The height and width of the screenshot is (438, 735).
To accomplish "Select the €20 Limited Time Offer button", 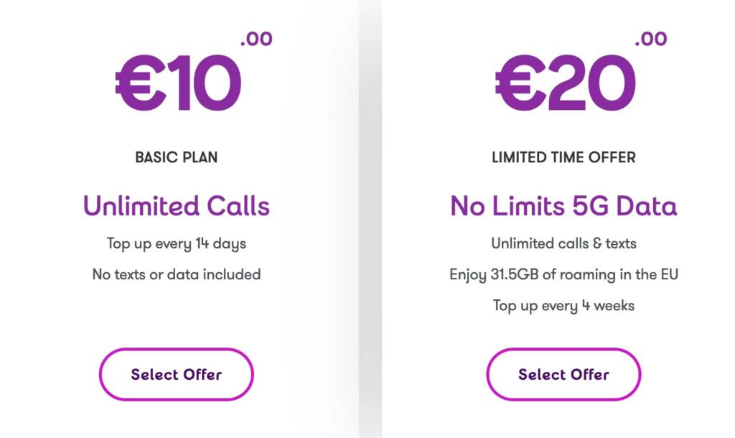I will click(563, 374).
